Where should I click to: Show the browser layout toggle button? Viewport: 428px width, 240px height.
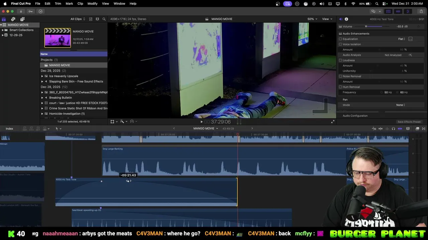point(388,11)
